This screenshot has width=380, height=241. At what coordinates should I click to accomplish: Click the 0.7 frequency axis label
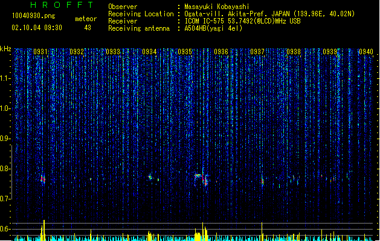click(5, 199)
